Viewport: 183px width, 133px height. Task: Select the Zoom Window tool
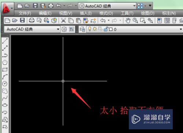click(x=143, y=21)
